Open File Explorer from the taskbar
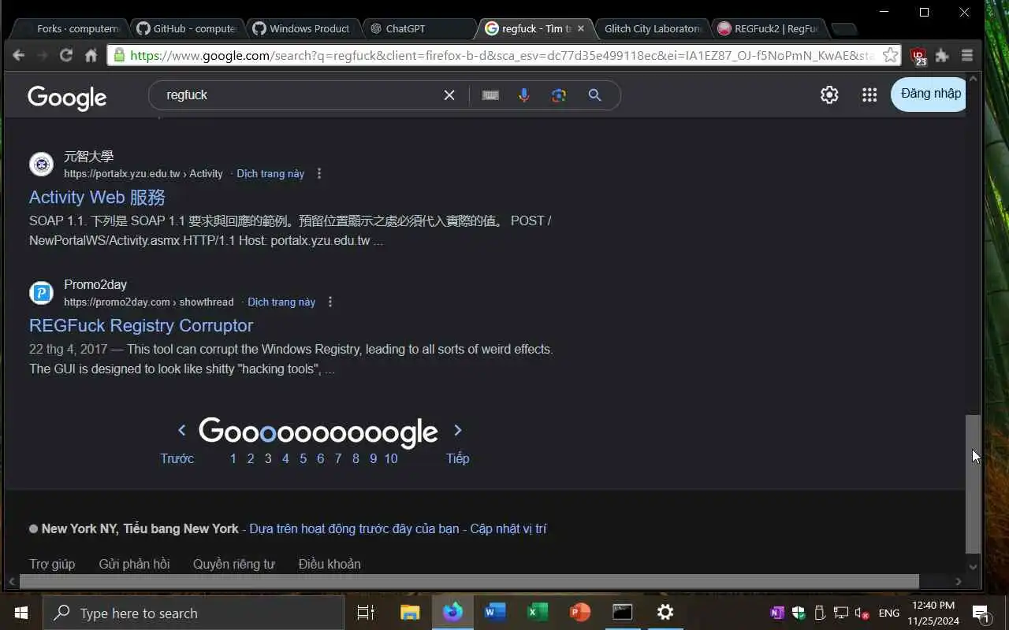Image resolution: width=1009 pixels, height=630 pixels. click(410, 613)
